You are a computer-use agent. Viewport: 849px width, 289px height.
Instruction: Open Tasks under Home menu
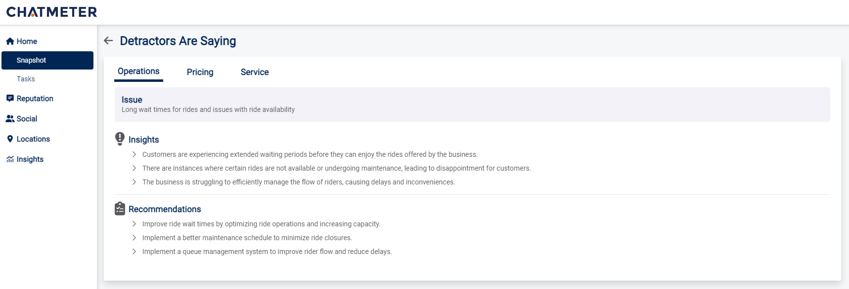26,79
